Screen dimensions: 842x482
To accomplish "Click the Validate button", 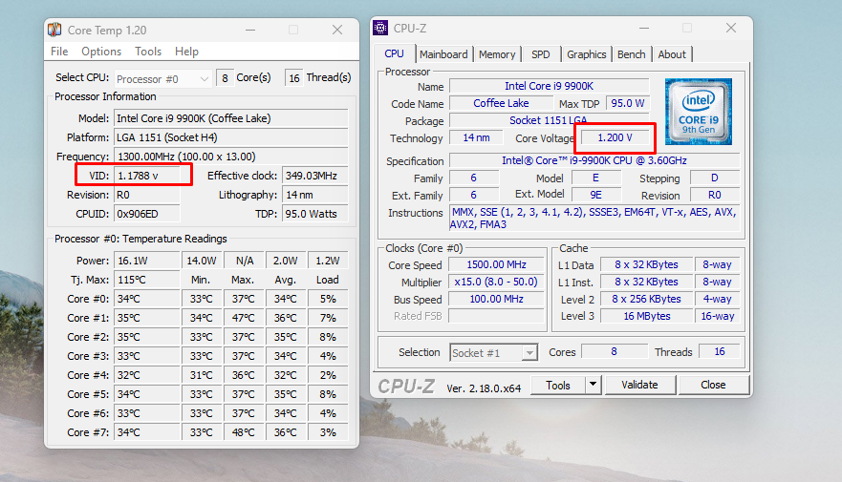I will click(639, 385).
